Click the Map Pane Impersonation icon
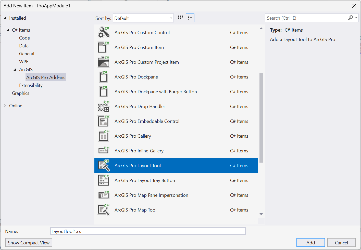Screen dimensions: 361x250 click(104, 195)
